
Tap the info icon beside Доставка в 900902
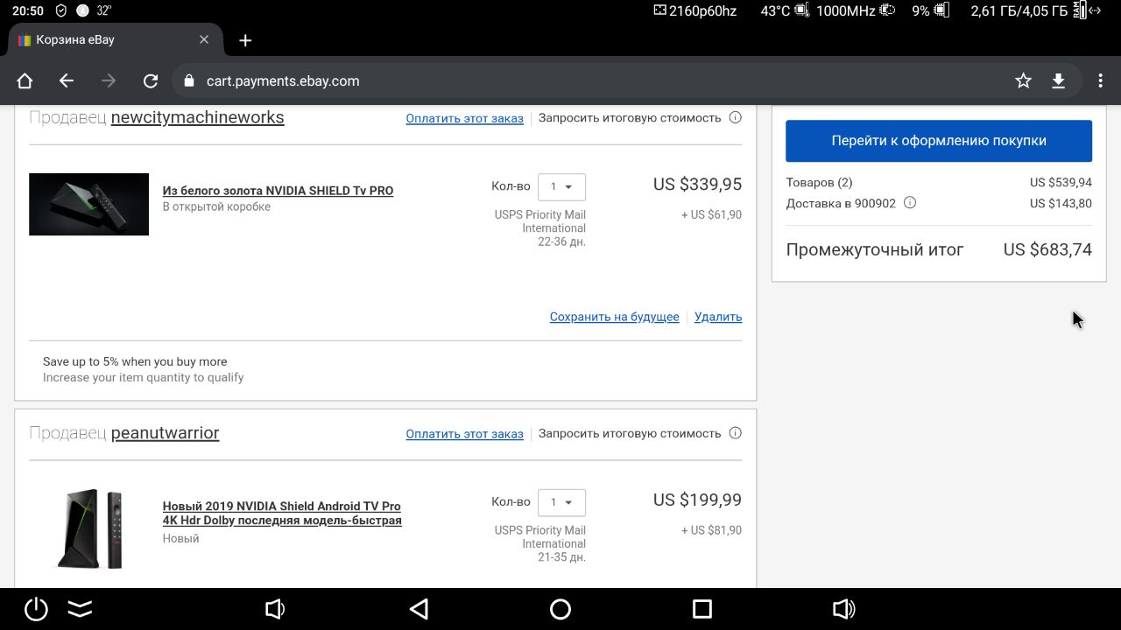tap(910, 203)
